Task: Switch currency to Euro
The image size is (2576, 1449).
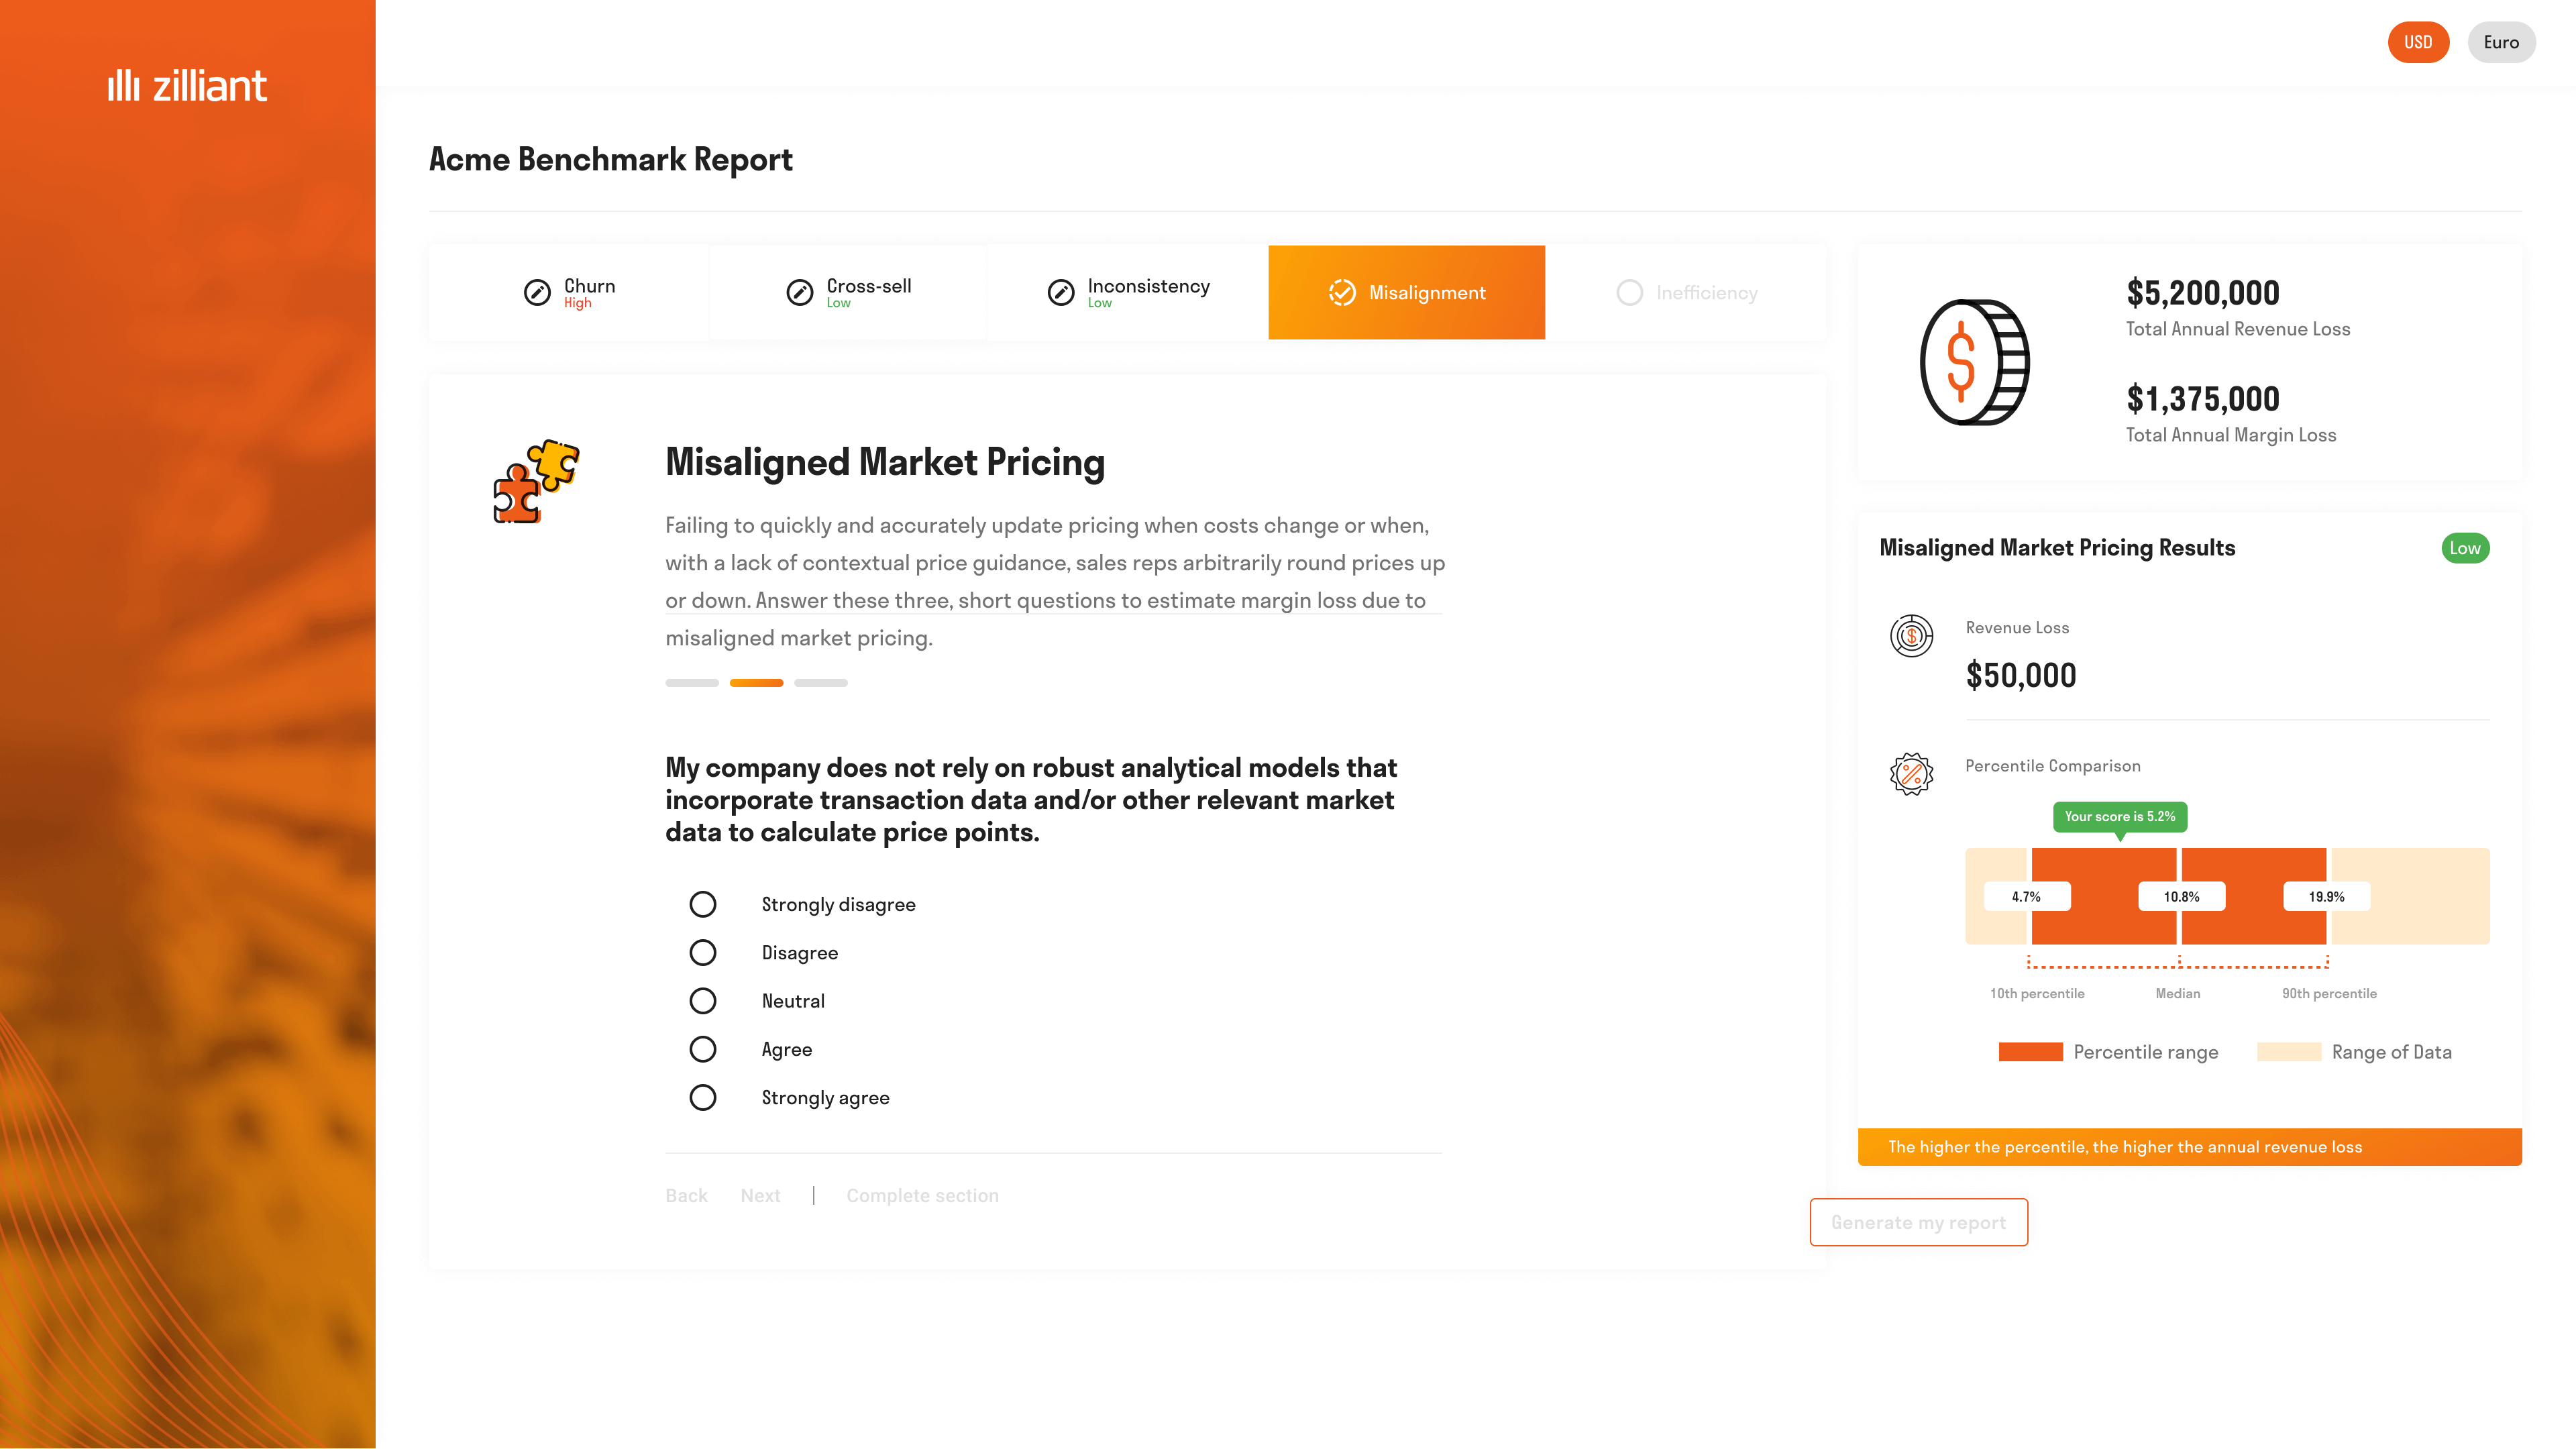Action: (x=2501, y=42)
